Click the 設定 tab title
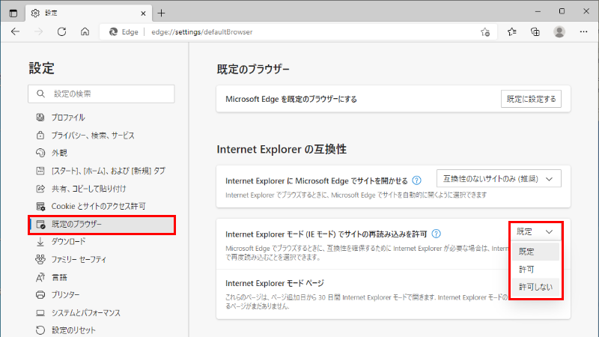 click(x=51, y=13)
